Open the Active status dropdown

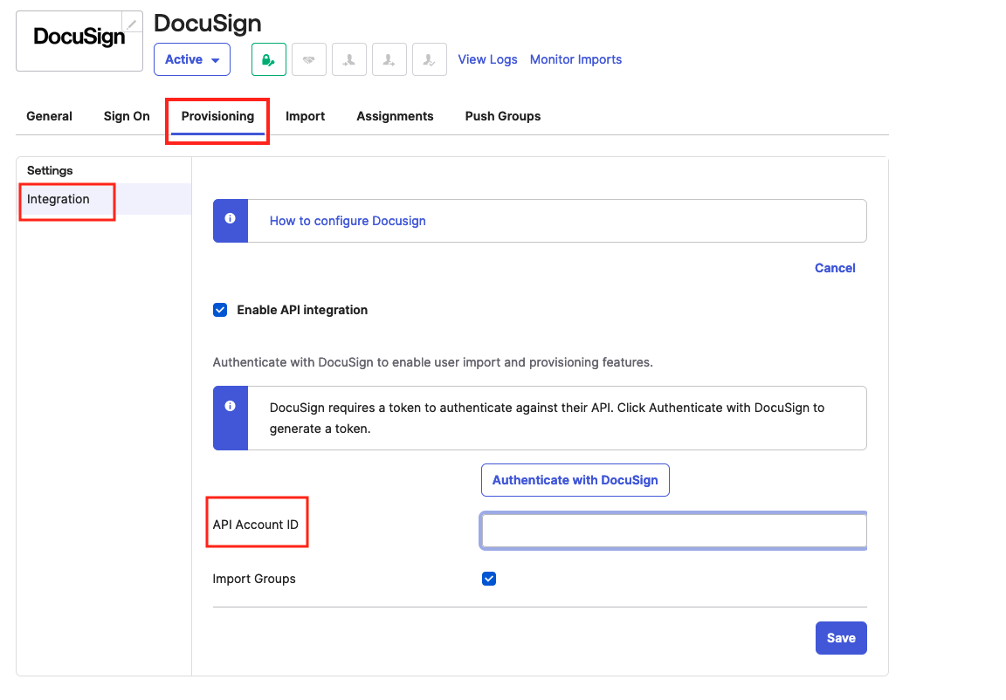tap(192, 60)
